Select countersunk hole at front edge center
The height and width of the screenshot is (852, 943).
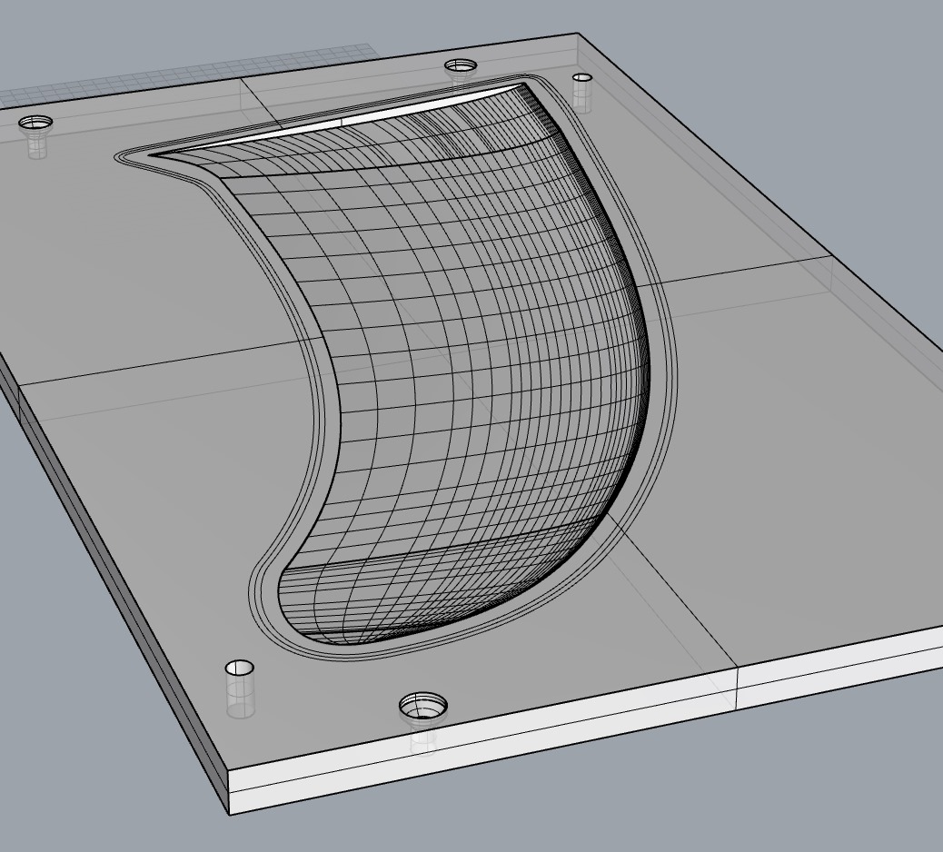tap(423, 705)
